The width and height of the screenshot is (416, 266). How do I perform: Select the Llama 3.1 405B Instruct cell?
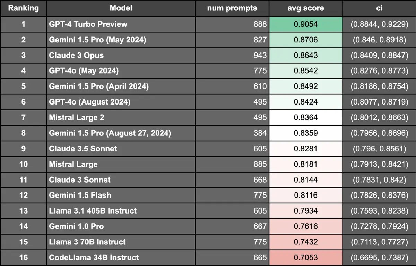click(121, 211)
